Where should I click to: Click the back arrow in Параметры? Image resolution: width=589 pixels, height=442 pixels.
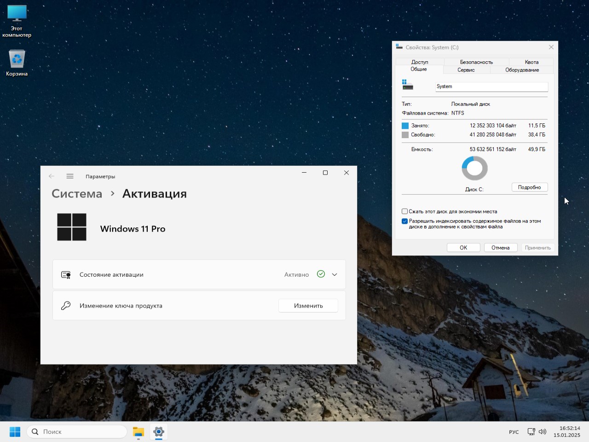(x=52, y=176)
